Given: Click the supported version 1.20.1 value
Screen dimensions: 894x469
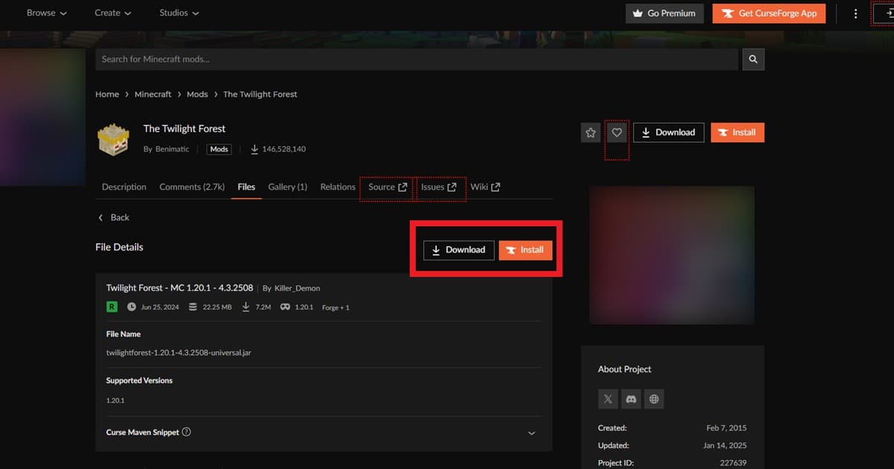Looking at the screenshot, I should point(115,400).
